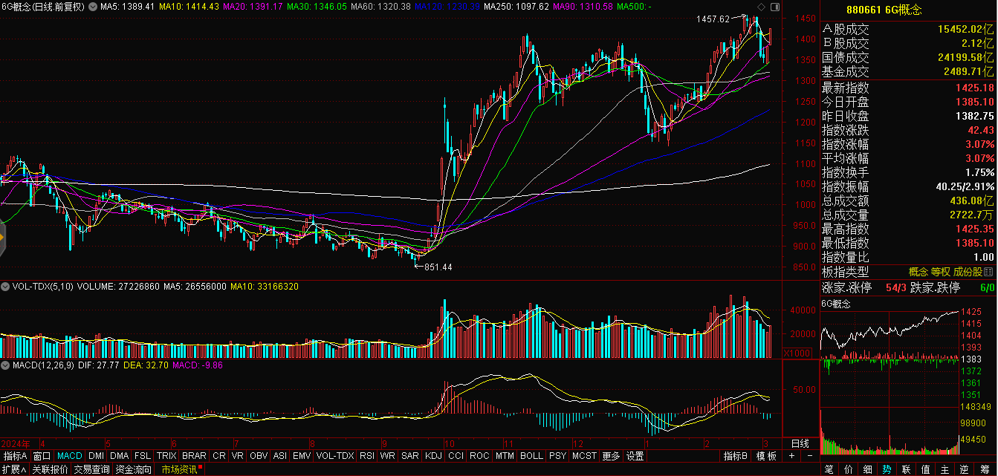Select the DMI indicator tab
The width and height of the screenshot is (998, 476).
[97, 456]
